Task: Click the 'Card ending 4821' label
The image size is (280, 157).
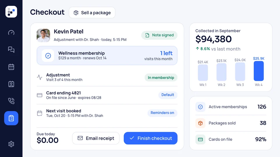Action: click(x=63, y=93)
